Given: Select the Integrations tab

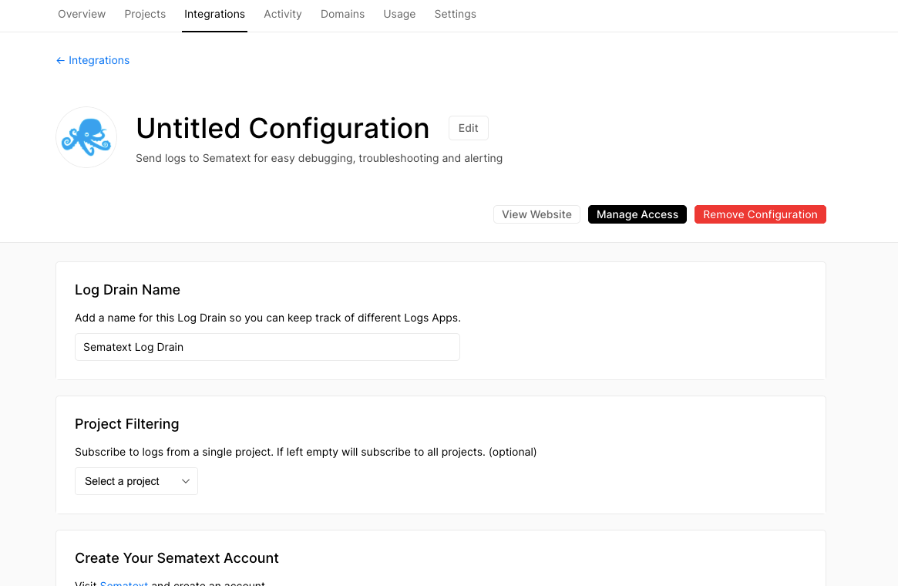Looking at the screenshot, I should click(215, 15).
